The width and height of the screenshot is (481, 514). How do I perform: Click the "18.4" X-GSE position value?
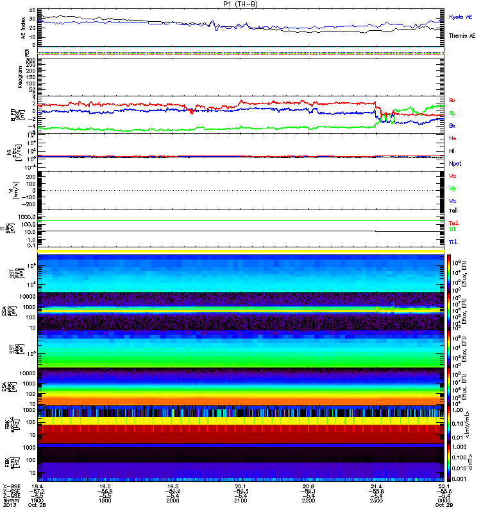[x=37, y=486]
